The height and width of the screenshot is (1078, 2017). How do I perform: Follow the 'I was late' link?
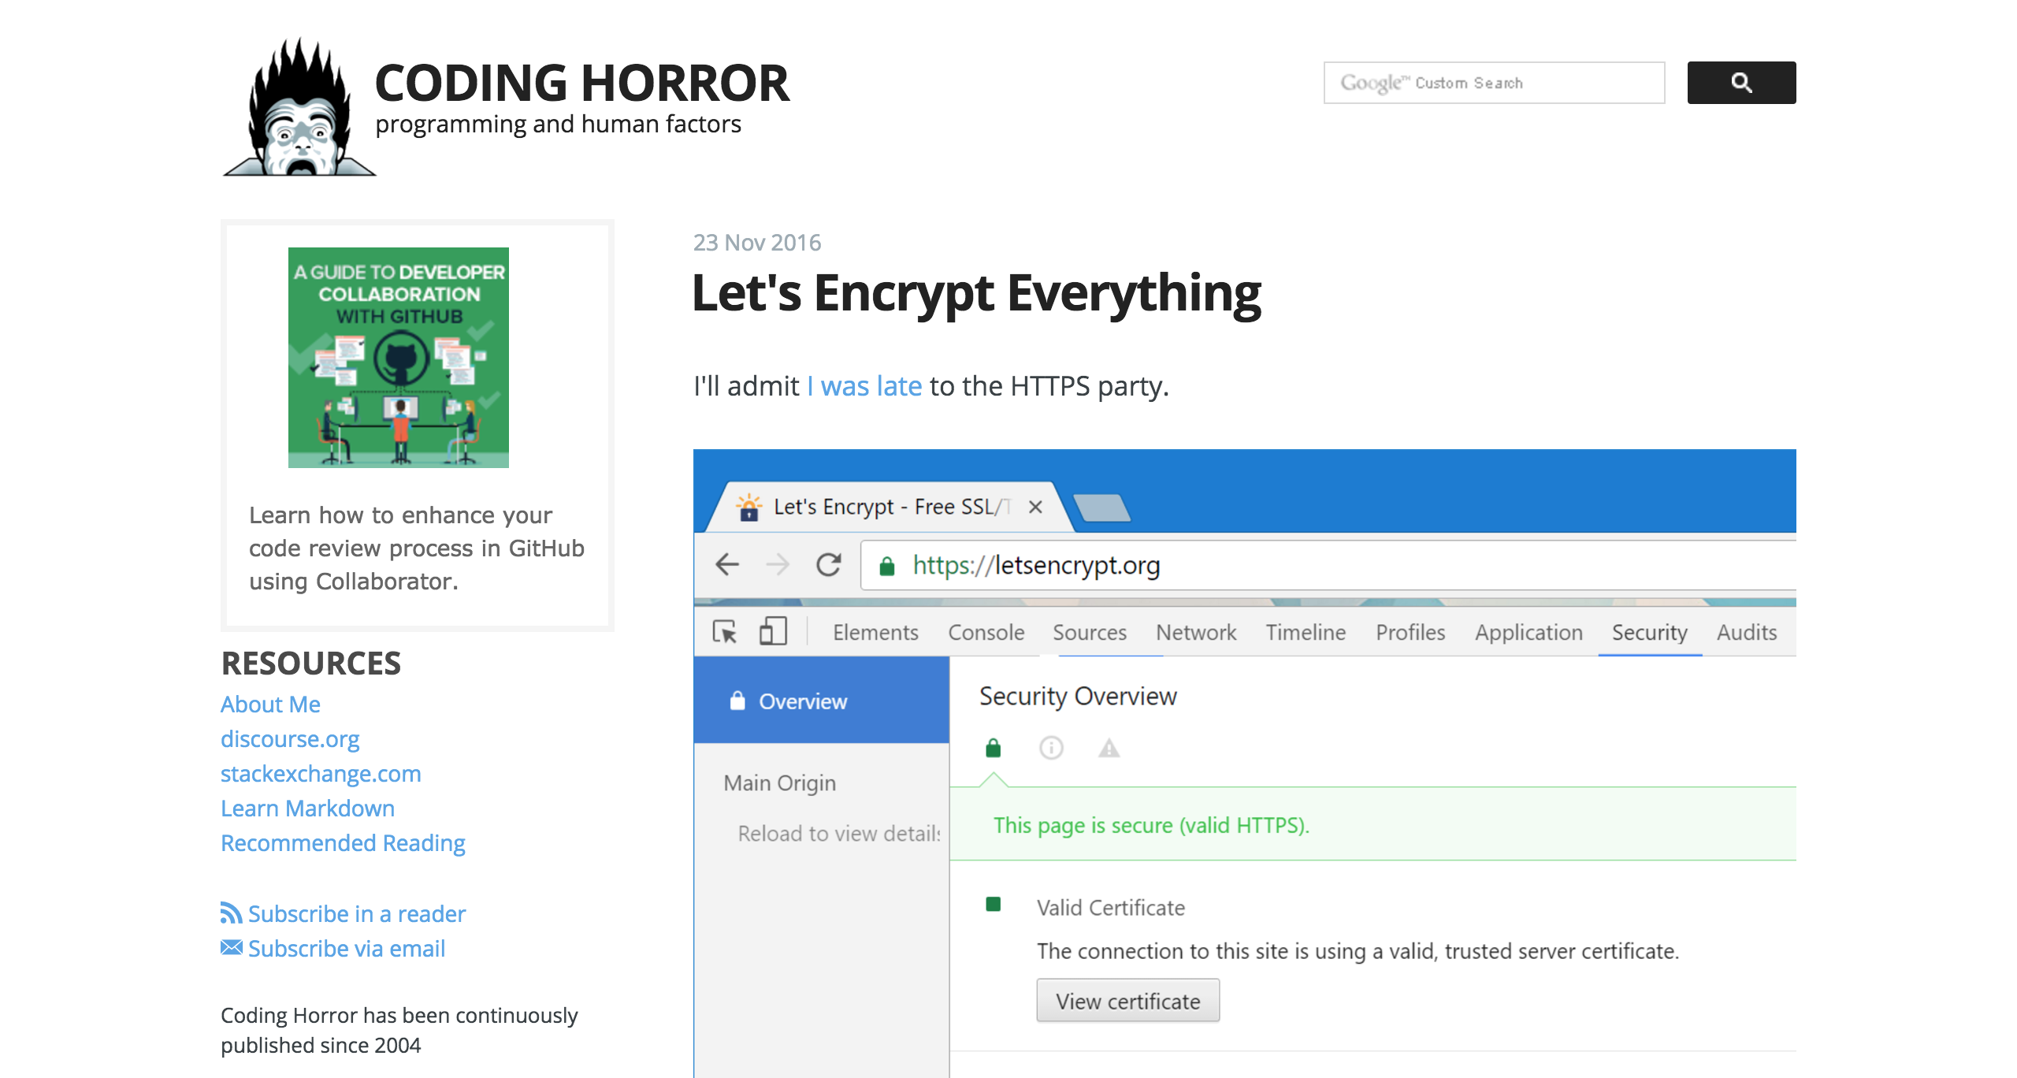click(864, 386)
